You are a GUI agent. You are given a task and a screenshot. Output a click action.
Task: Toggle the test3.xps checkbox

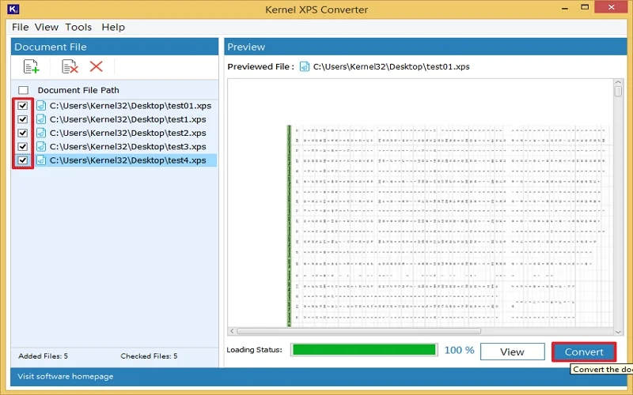pyautogui.click(x=23, y=147)
